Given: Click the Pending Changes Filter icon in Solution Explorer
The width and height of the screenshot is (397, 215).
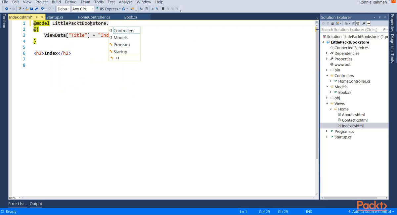Looking at the screenshot, I should pyautogui.click(x=346, y=23).
